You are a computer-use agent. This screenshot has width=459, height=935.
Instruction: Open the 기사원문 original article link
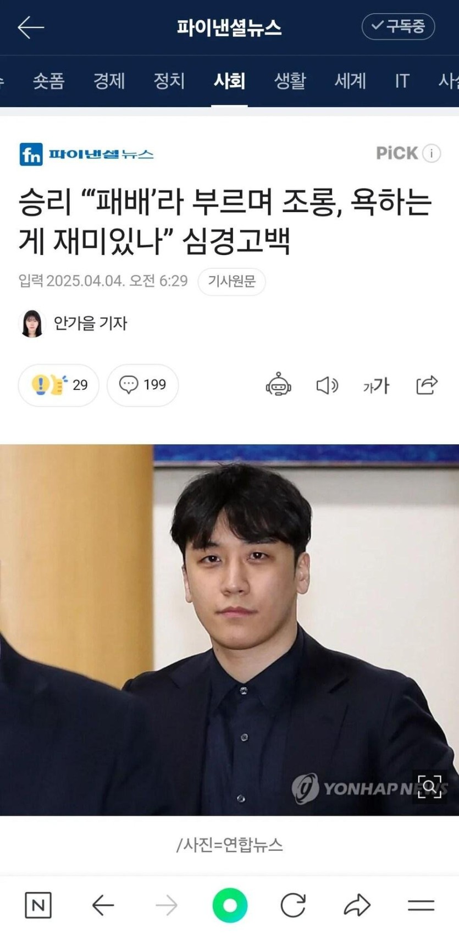[231, 281]
